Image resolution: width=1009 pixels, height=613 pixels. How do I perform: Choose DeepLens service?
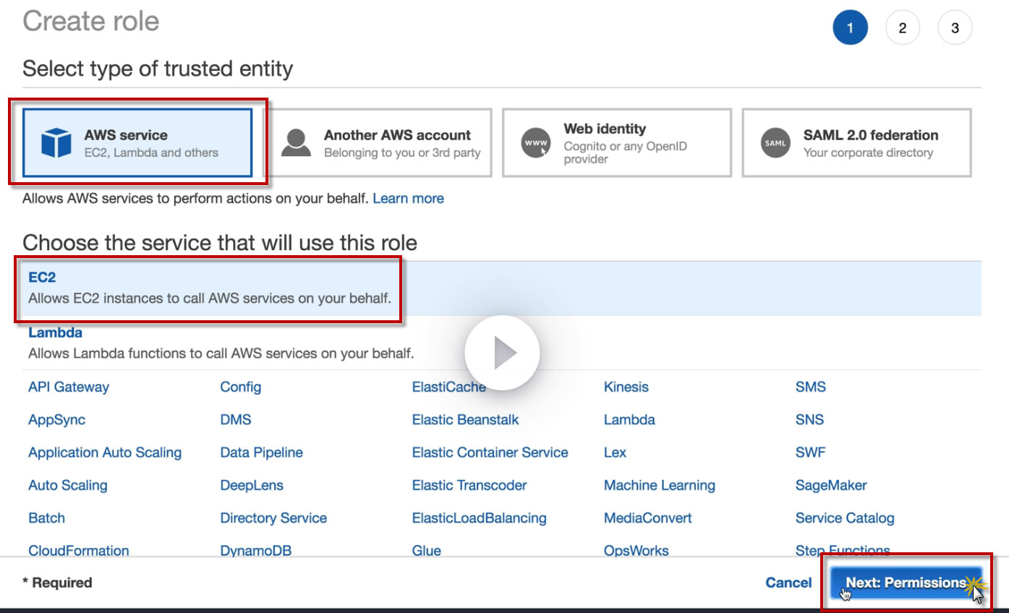pos(252,485)
